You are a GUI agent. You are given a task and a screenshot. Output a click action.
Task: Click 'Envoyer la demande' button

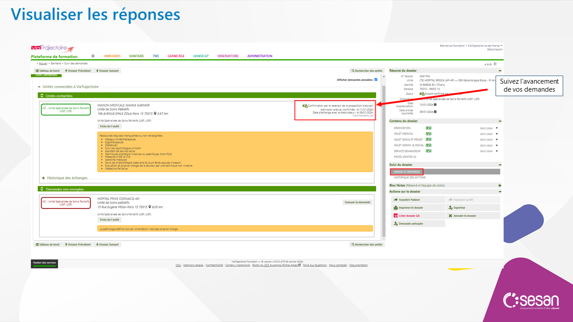pyautogui.click(x=357, y=202)
